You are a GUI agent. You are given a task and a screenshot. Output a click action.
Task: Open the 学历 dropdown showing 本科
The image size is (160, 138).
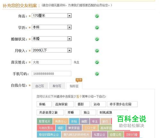(52, 27)
